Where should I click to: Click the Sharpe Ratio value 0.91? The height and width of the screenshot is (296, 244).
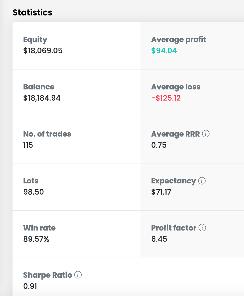[30, 286]
